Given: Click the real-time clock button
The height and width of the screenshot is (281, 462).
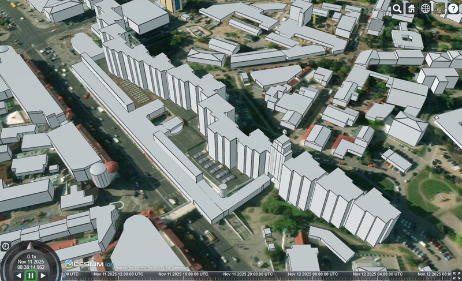Looking at the screenshot, I should (6, 246).
